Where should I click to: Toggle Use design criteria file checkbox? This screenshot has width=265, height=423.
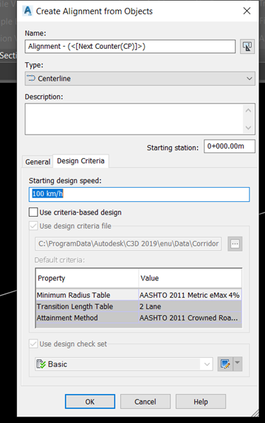coord(33,226)
